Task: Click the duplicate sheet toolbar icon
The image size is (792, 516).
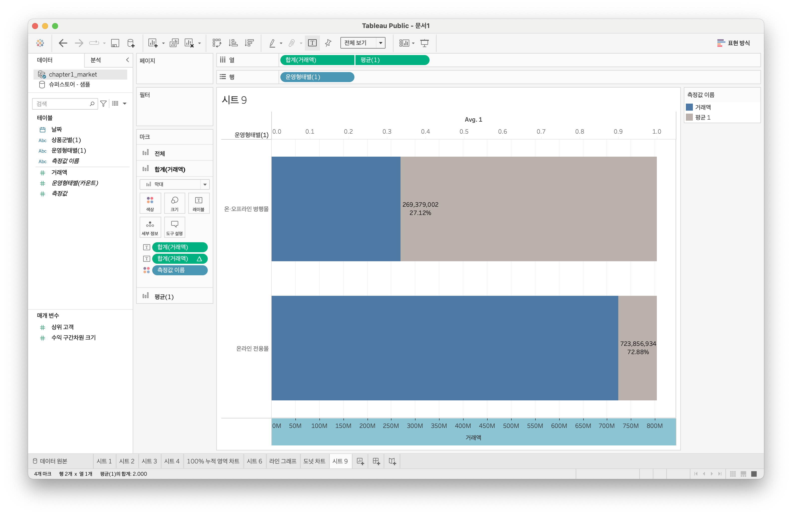Action: [x=174, y=43]
